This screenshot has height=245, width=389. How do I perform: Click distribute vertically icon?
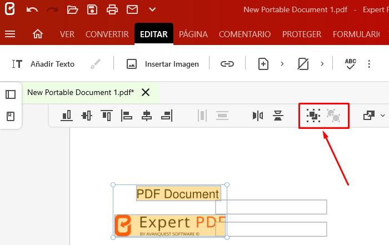click(x=222, y=116)
